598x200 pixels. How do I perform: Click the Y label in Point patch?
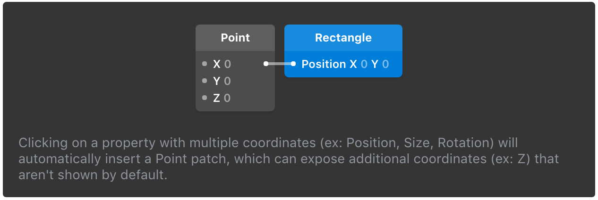click(217, 81)
